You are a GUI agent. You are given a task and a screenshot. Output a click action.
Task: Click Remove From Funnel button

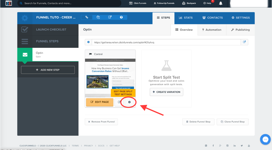[101, 122]
